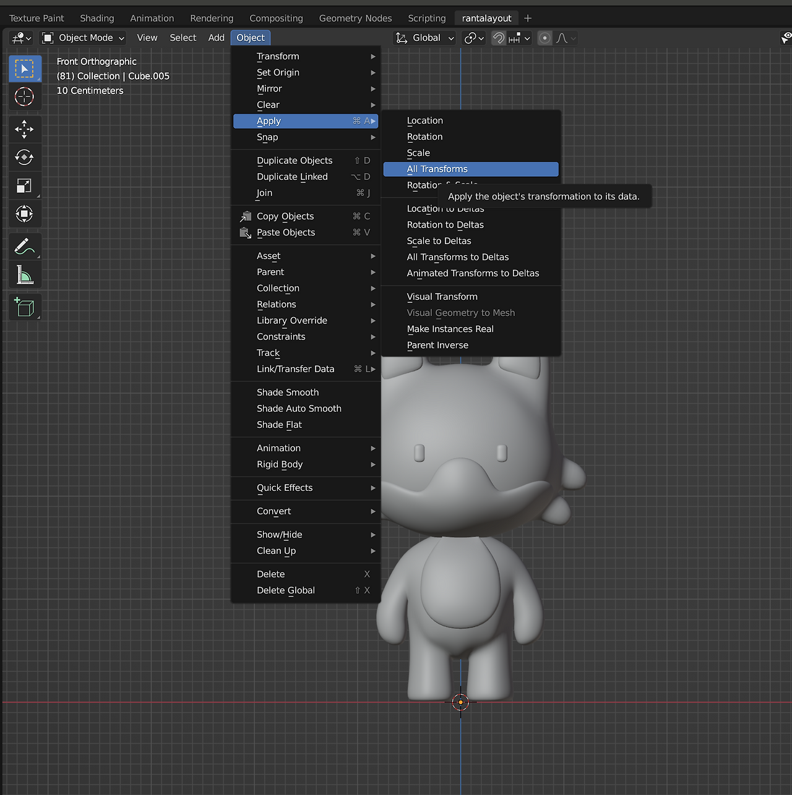Choose the Move tool
792x795 pixels.
[x=25, y=129]
